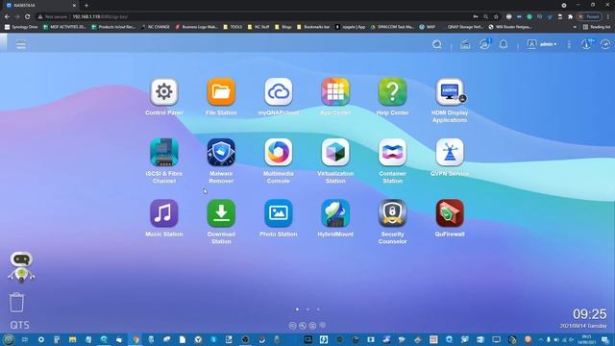Screen dimensions: 615x346
Task: Open the notifications bell
Action: [x=504, y=44]
